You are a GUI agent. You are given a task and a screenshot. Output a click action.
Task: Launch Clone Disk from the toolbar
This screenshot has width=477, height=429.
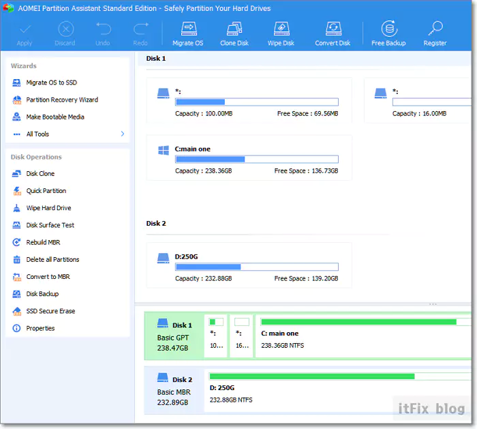point(234,34)
